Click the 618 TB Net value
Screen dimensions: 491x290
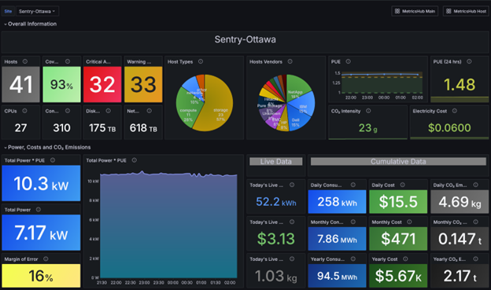coord(143,128)
